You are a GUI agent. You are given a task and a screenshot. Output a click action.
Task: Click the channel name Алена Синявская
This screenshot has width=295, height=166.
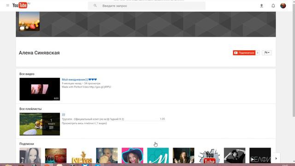[x=39, y=53]
